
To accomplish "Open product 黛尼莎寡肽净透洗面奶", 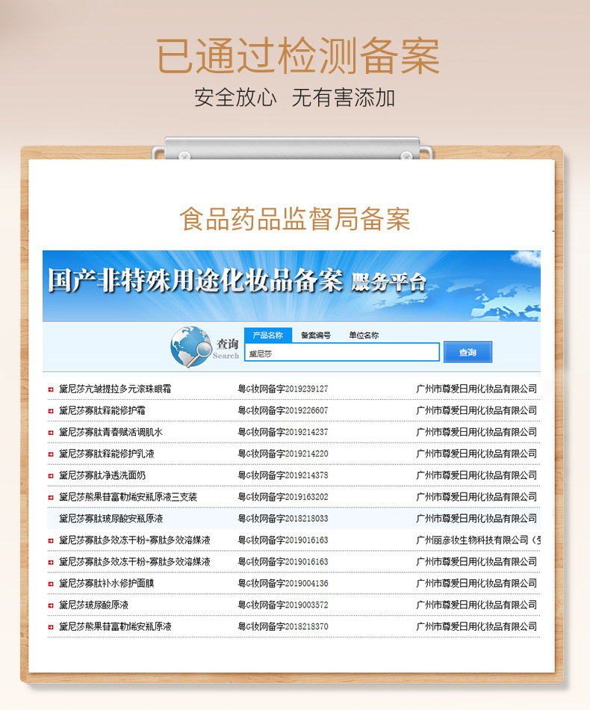I will [x=102, y=475].
